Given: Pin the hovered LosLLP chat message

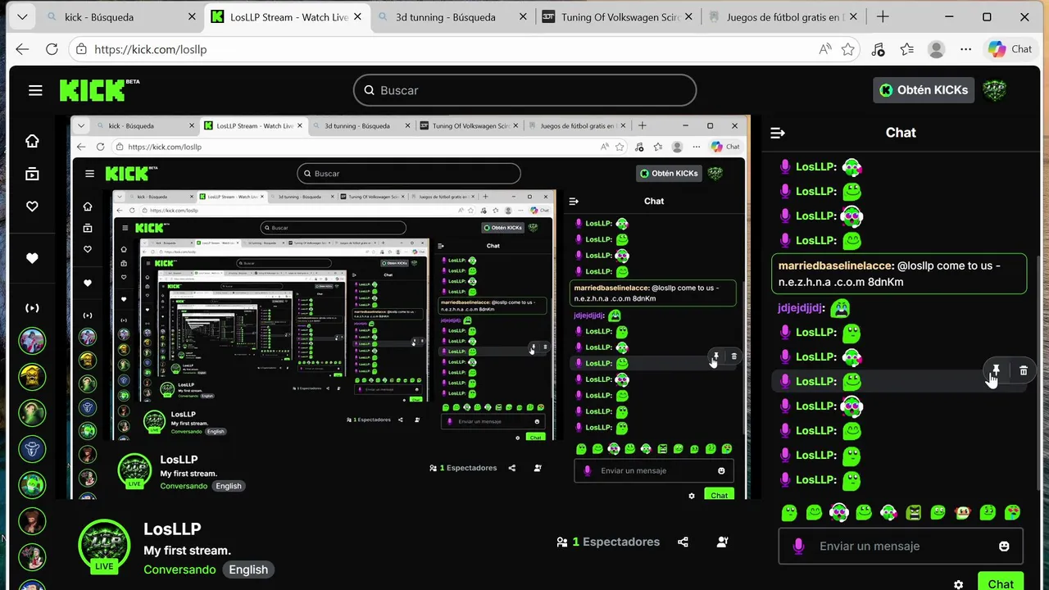Looking at the screenshot, I should (x=996, y=371).
